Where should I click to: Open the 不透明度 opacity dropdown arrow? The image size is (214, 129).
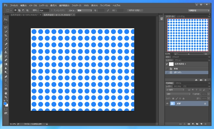[x=209, y=94]
